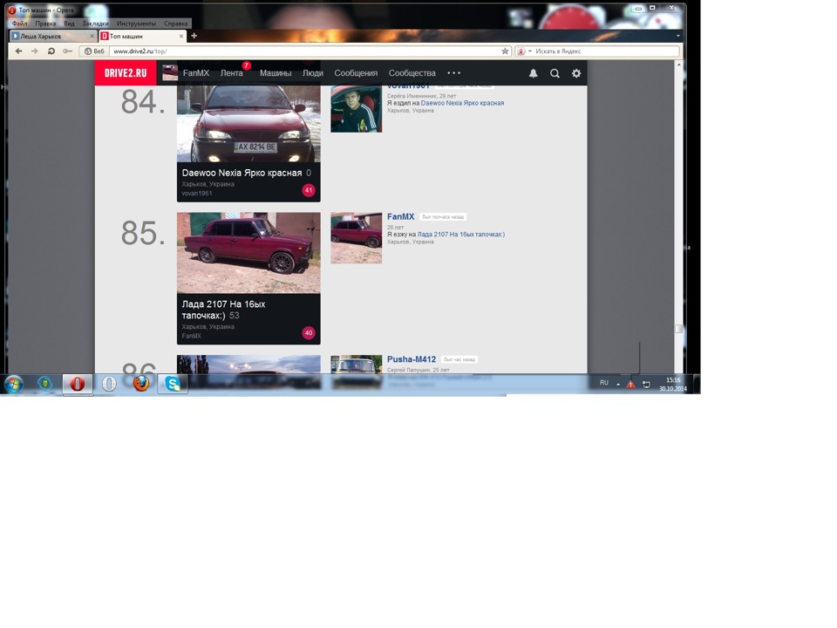This screenshot has height=628, width=837.
Task: Open FanMX owner thumbnail in list
Action: click(356, 238)
